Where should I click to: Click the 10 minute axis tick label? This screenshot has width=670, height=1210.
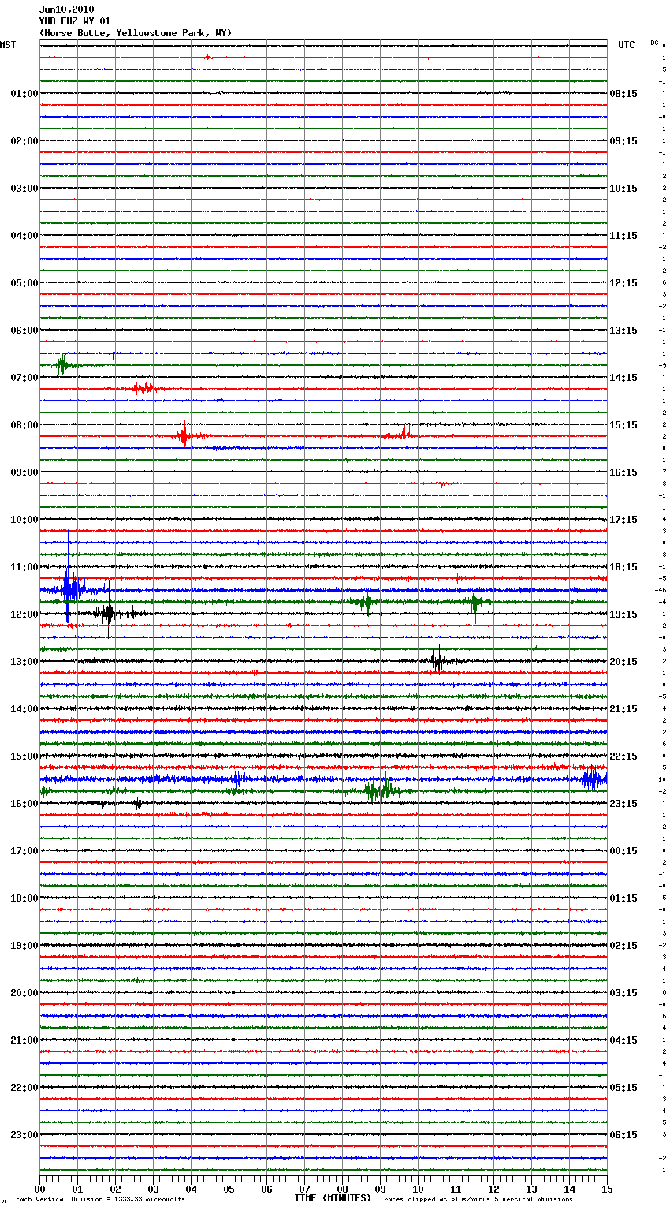(418, 1189)
